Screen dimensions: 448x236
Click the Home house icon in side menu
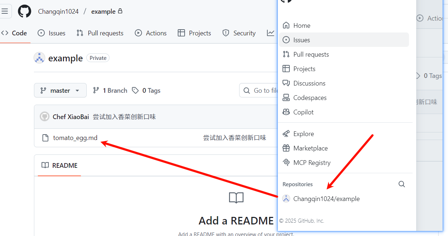286,25
